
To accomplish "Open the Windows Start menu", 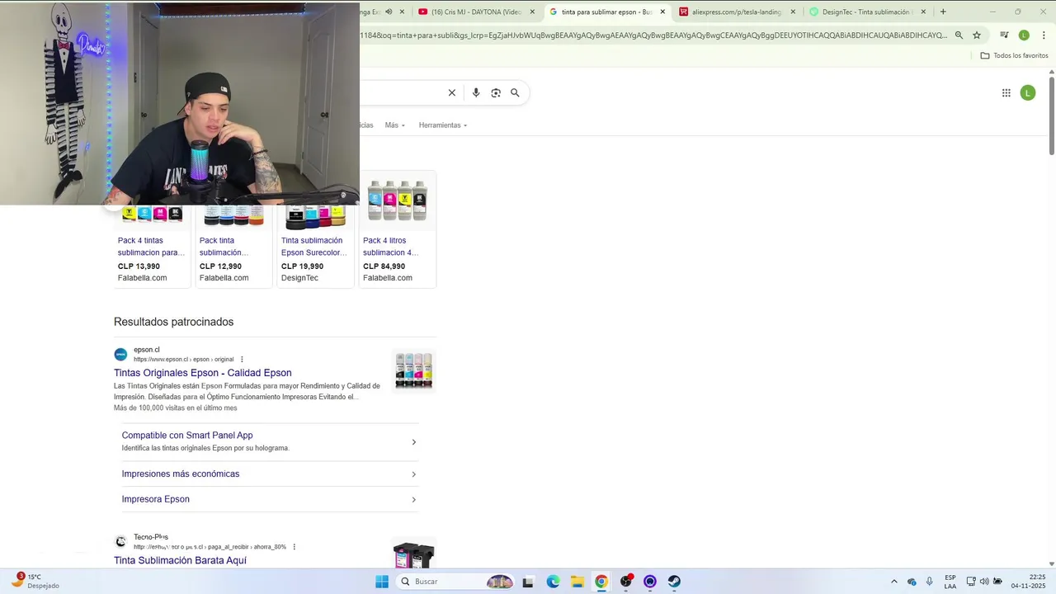I will click(382, 582).
